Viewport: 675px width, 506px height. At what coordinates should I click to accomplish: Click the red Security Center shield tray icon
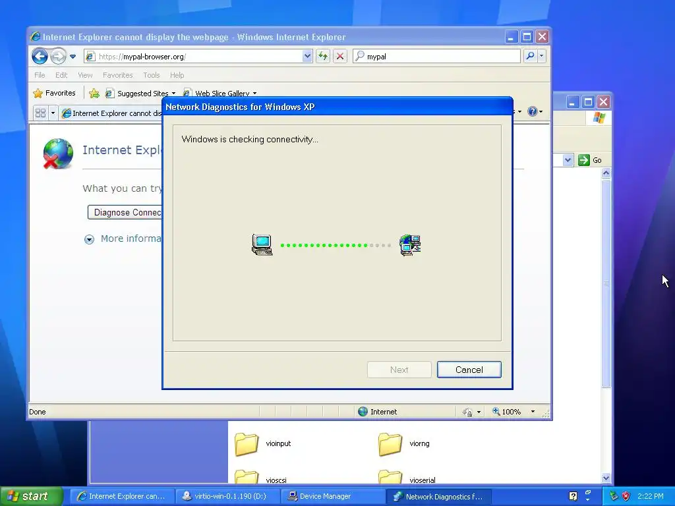(x=626, y=496)
